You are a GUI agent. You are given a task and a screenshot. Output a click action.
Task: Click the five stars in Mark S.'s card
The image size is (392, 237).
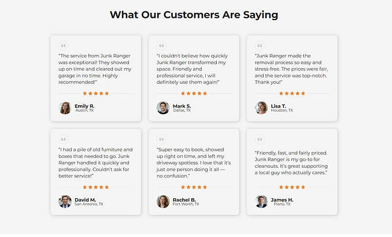194,93
